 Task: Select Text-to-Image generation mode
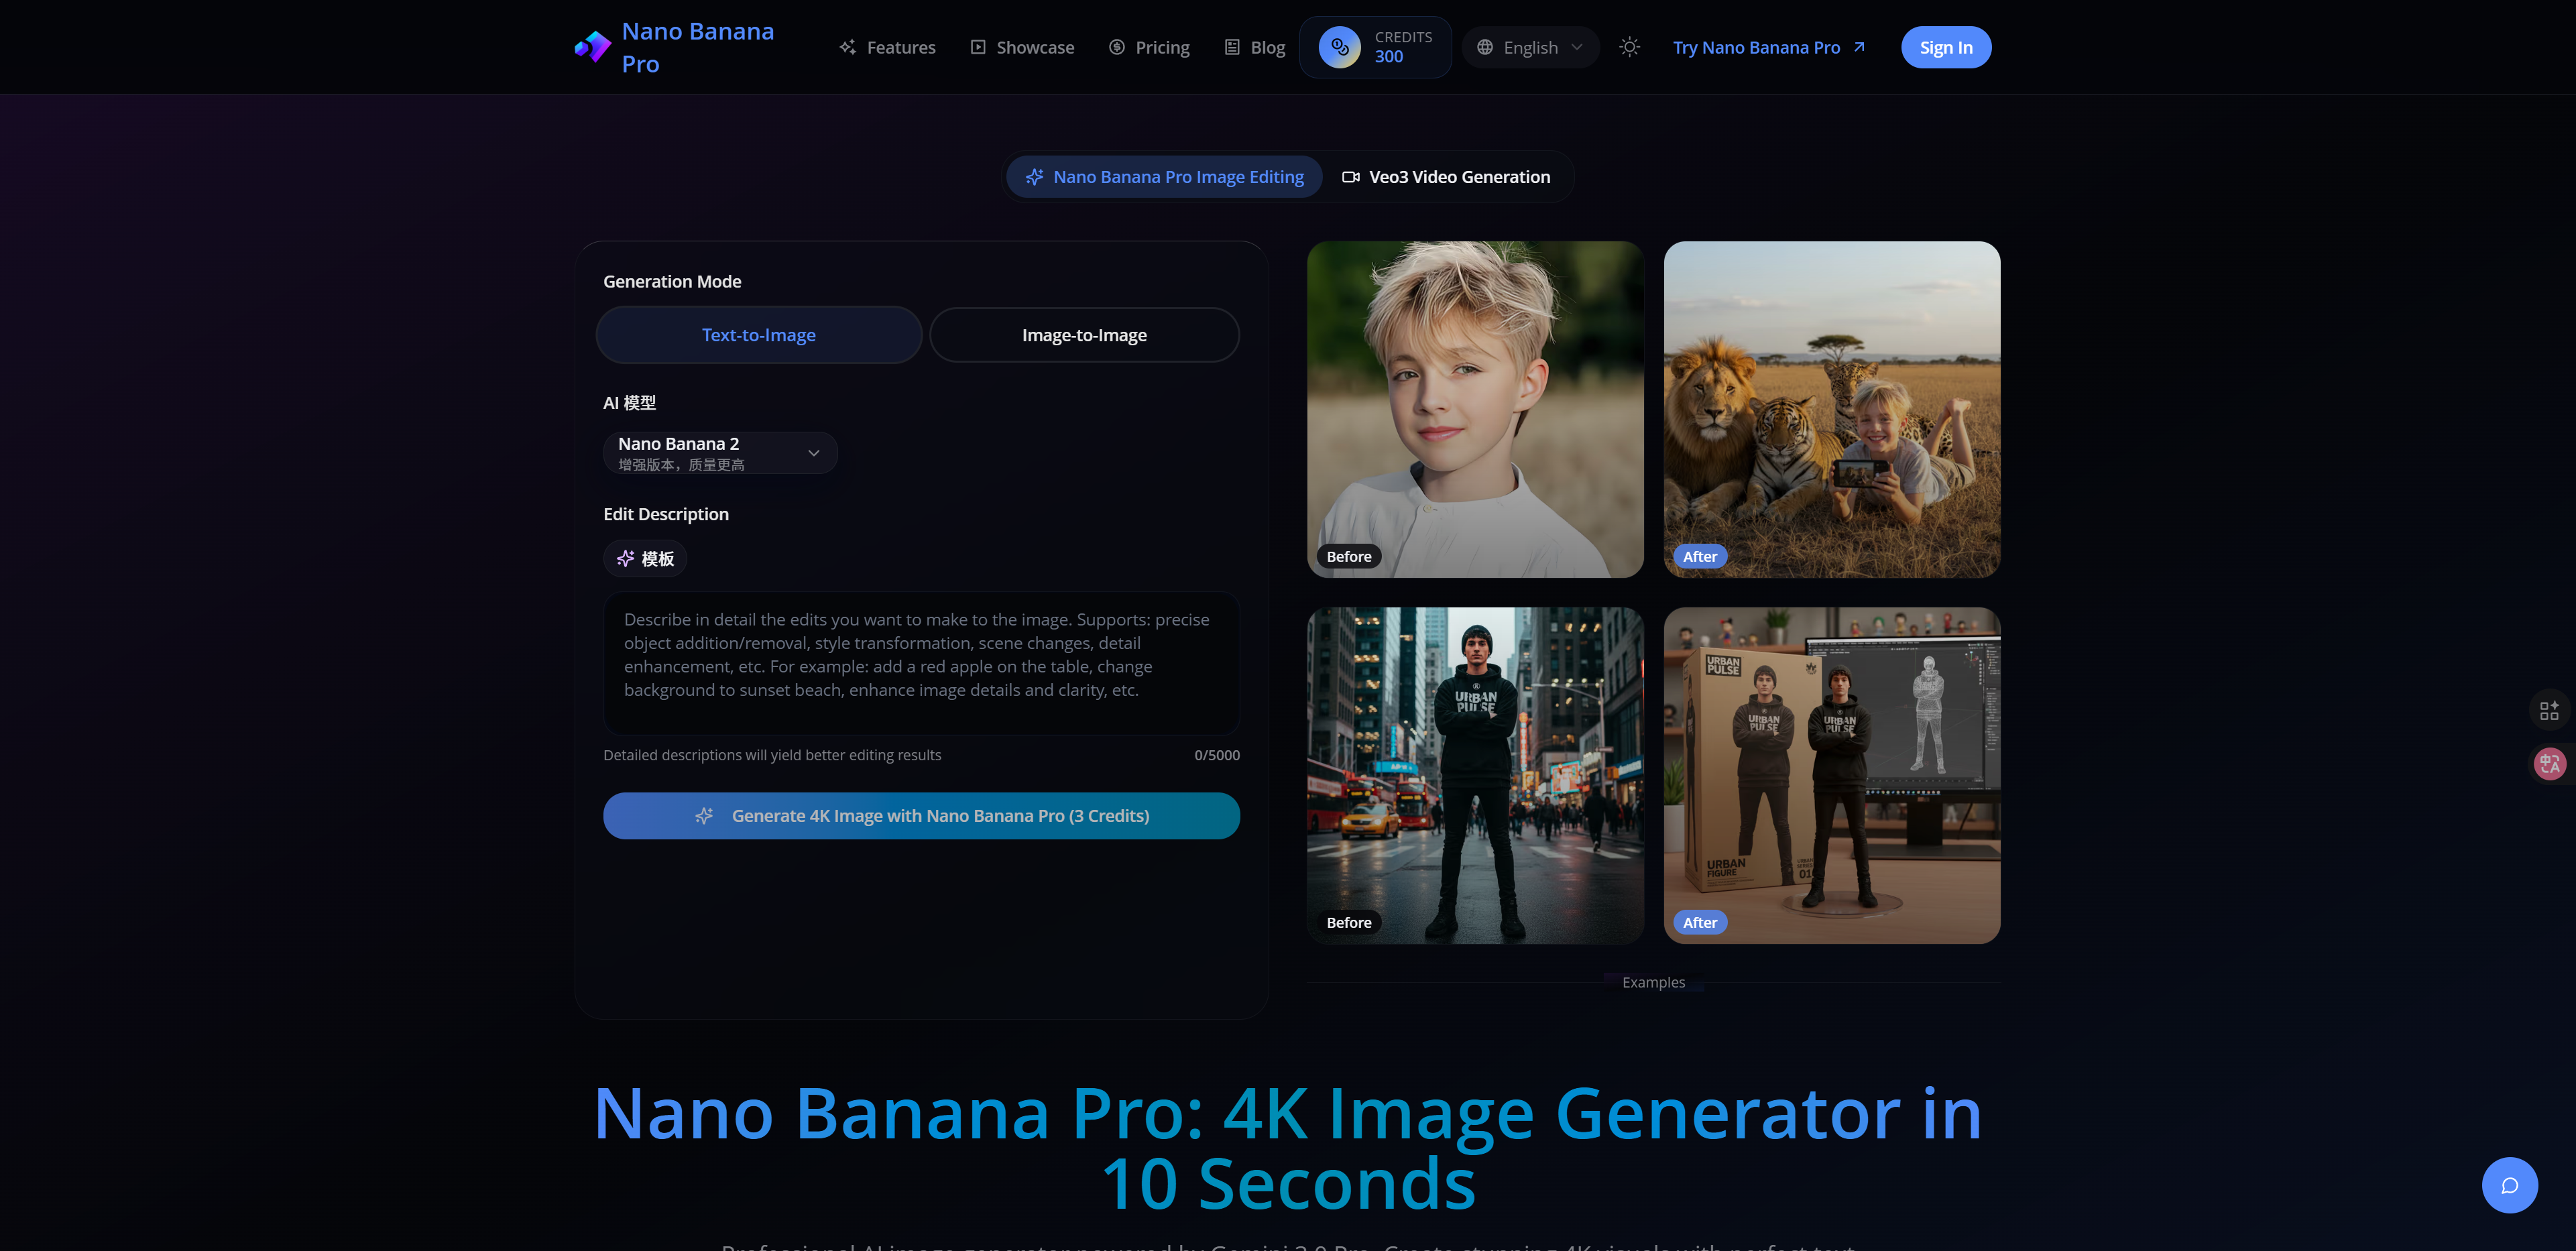click(x=758, y=334)
